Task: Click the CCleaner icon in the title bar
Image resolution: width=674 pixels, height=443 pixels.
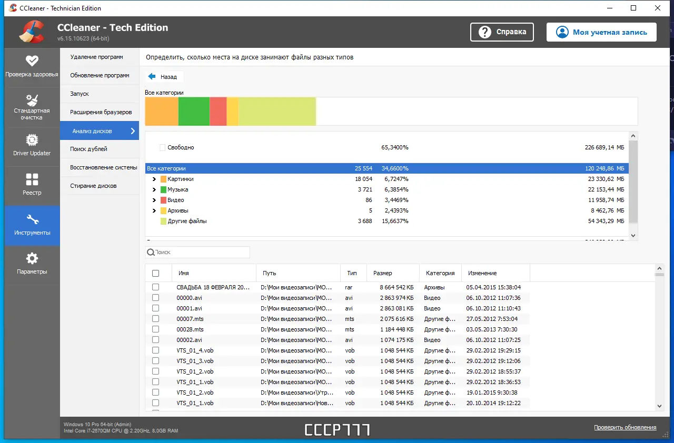Action: click(13, 8)
